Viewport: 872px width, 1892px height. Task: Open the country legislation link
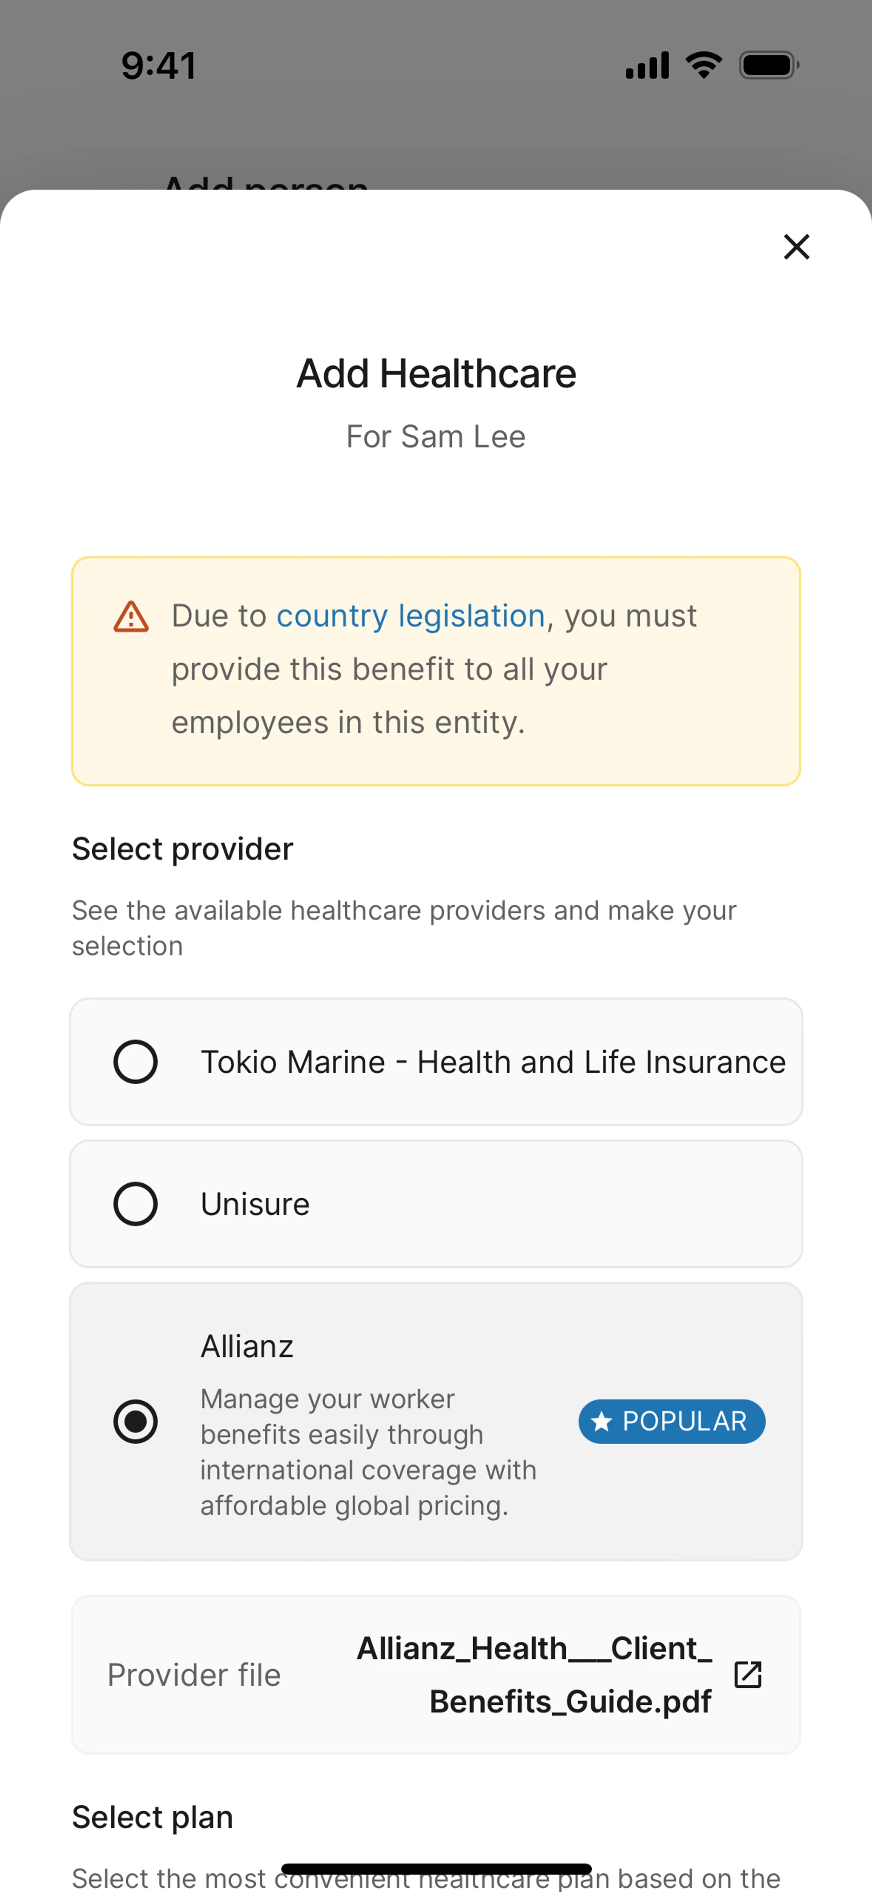410,616
